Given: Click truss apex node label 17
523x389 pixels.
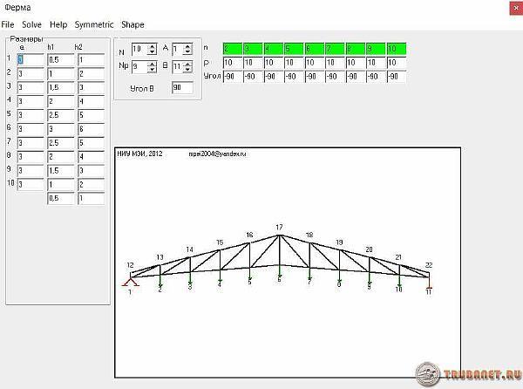Looking at the screenshot, I should [x=279, y=227].
